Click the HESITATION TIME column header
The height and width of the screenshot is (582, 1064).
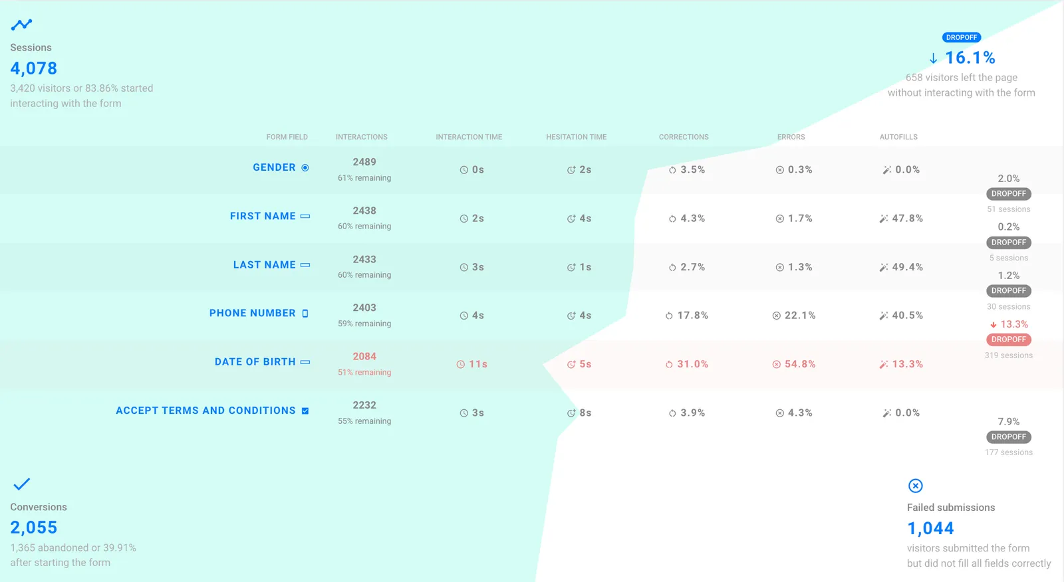coord(577,137)
